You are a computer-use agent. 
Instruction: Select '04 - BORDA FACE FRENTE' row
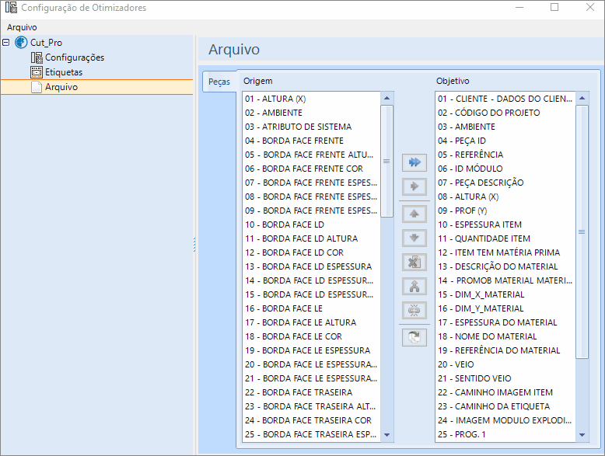pyautogui.click(x=311, y=141)
